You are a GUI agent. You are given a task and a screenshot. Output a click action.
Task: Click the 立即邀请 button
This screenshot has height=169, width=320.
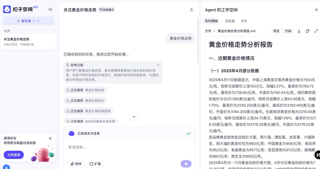(14, 155)
